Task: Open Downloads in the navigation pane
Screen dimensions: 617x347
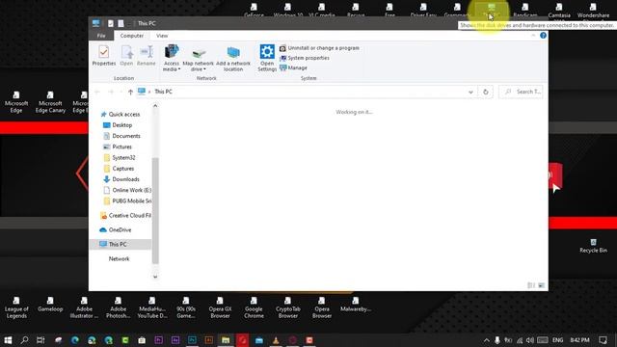Action: coord(121,179)
